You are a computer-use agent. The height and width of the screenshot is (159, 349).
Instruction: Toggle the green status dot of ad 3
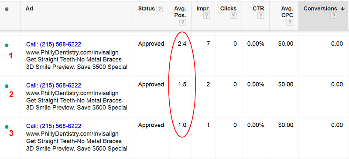(7, 127)
